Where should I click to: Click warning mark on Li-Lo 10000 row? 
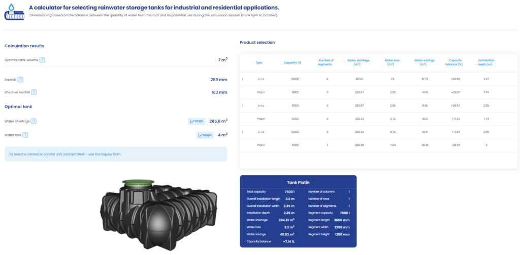coord(243,79)
